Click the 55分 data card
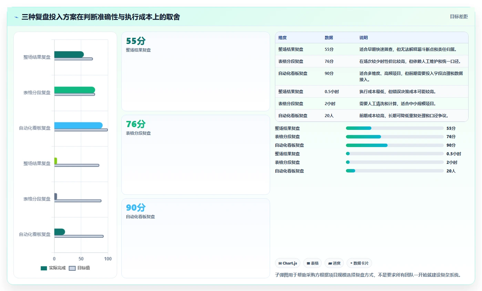 tap(195, 71)
